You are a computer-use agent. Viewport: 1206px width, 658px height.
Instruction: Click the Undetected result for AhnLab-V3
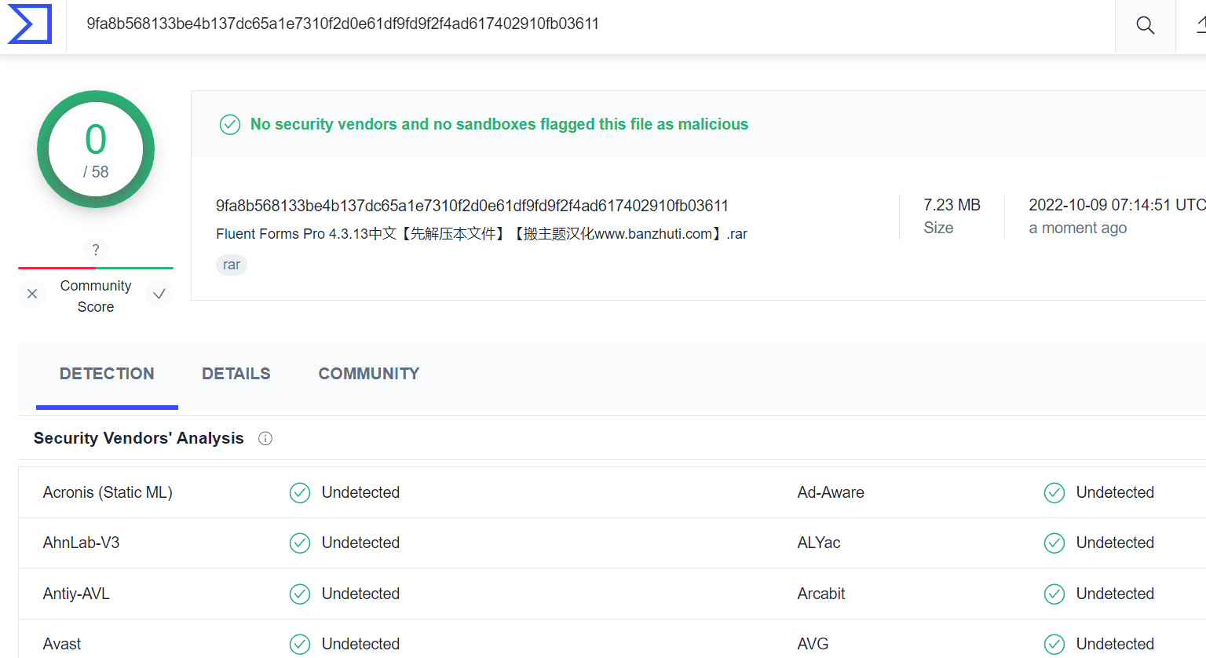(x=361, y=543)
